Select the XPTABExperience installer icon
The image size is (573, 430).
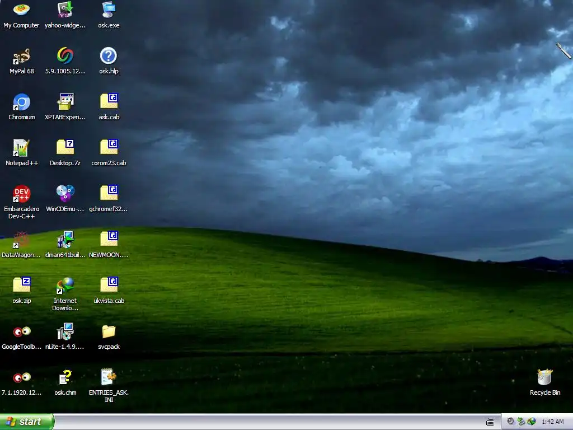click(x=65, y=102)
